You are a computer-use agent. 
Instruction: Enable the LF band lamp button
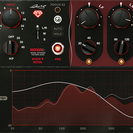(x=89, y=62)
